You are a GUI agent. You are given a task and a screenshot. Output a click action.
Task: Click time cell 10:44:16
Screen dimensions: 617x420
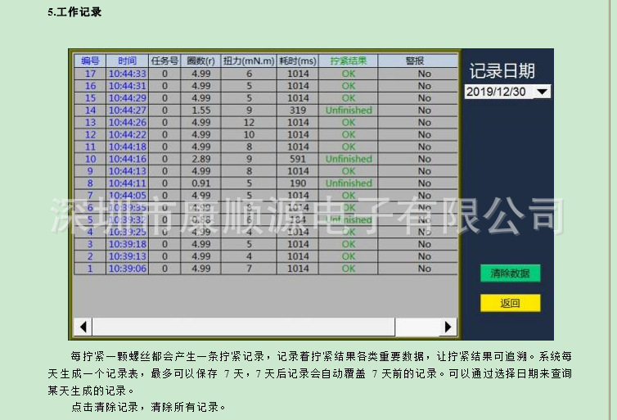pos(127,159)
